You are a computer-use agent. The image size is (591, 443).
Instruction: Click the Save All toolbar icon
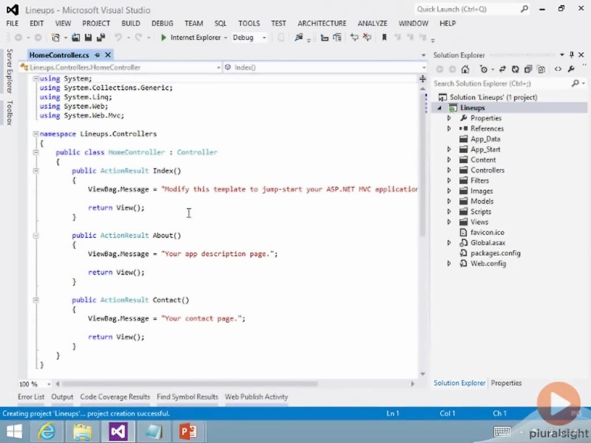click(x=100, y=37)
